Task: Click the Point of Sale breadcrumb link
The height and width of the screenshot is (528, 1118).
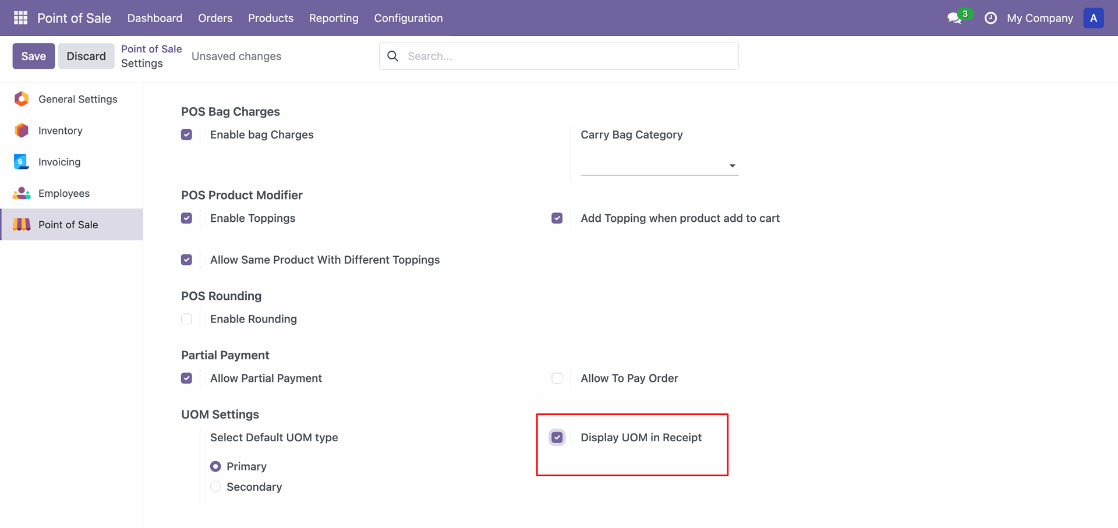Action: click(151, 49)
